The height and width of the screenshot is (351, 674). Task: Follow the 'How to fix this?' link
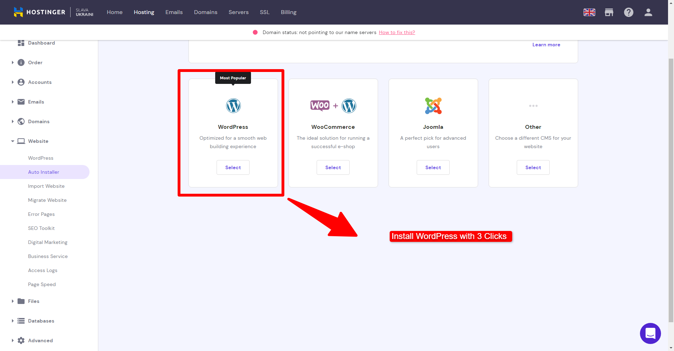[x=397, y=32]
